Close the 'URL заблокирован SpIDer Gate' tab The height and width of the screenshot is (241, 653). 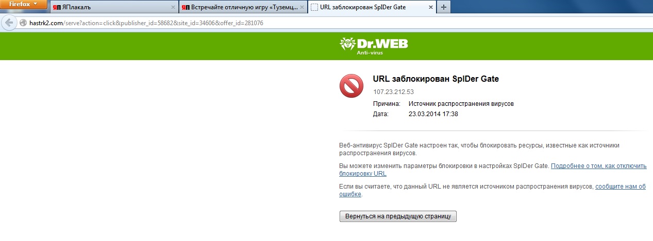coord(431,8)
